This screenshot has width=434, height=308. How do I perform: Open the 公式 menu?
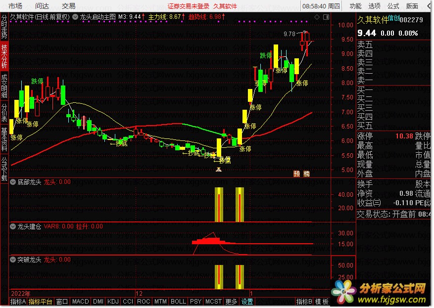click(393, 6)
